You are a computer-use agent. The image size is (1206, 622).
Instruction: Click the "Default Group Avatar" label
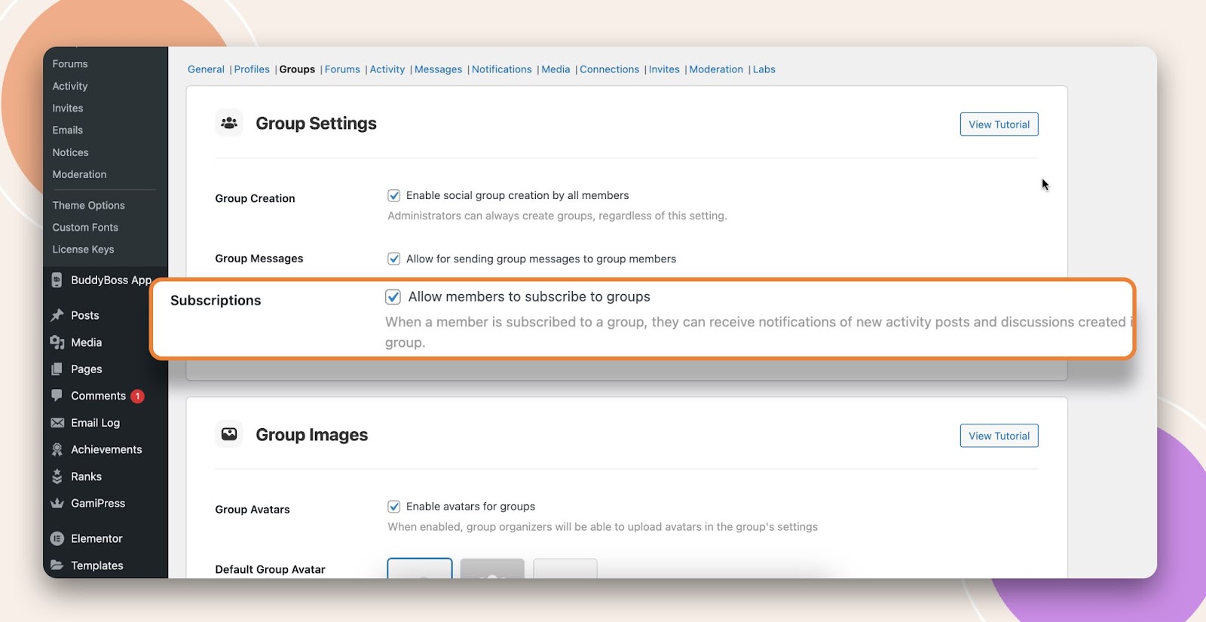point(270,569)
